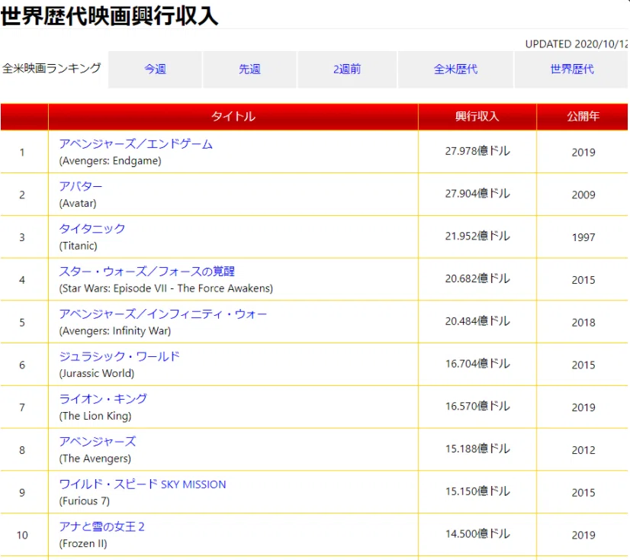Open the タイタニック movie link
The image size is (630, 560).
[92, 229]
